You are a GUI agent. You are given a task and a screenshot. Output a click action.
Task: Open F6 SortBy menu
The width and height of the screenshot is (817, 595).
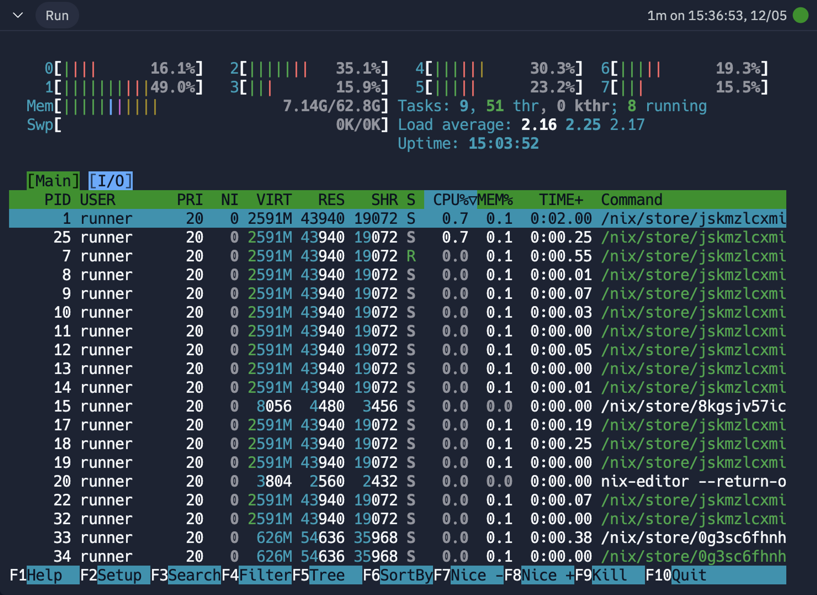397,575
